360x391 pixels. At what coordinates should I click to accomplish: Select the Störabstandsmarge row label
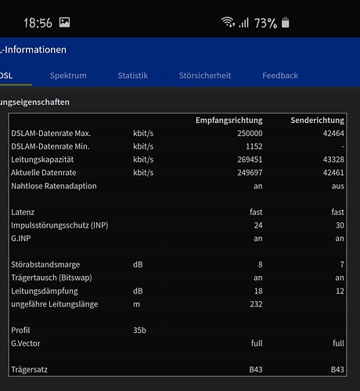45,264
